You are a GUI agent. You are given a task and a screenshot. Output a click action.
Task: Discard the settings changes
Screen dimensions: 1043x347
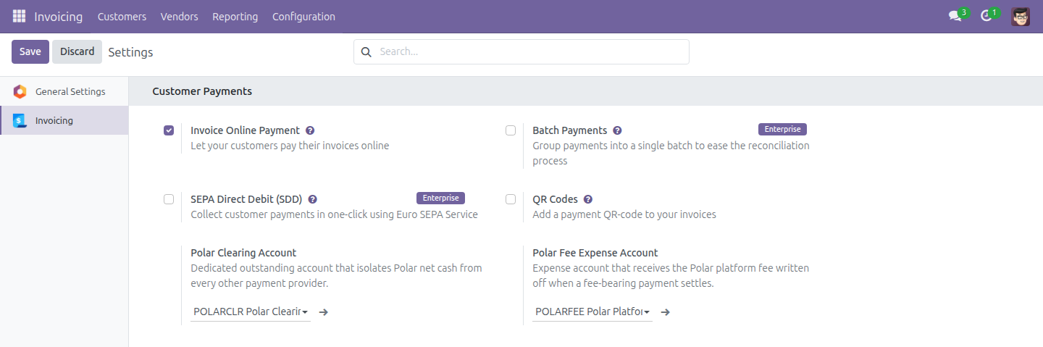pos(77,51)
